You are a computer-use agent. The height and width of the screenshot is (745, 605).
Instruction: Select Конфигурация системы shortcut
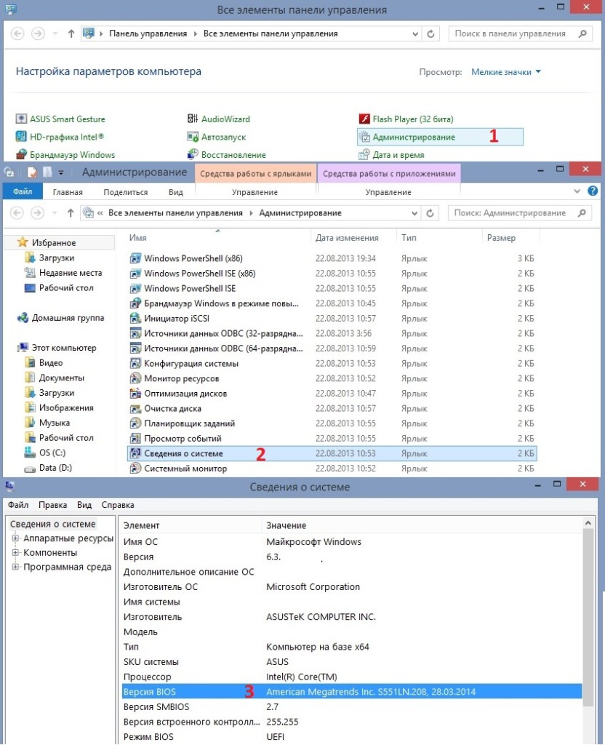(184, 364)
